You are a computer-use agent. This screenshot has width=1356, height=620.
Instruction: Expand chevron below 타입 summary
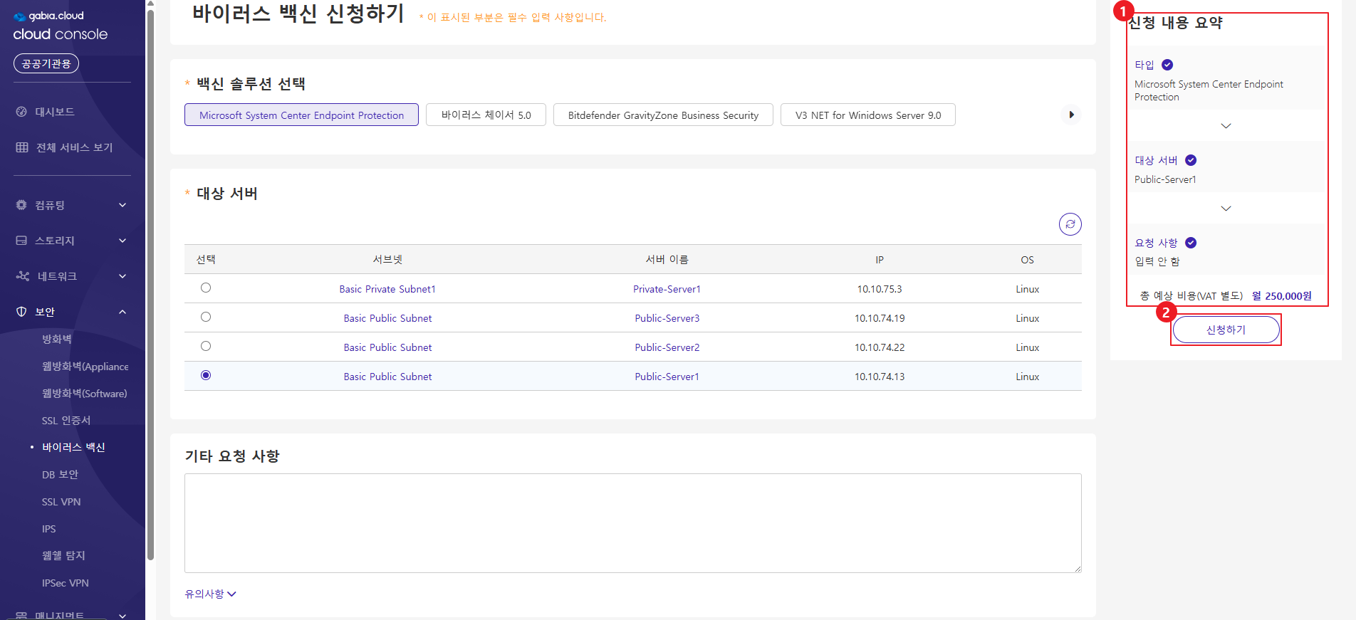(1226, 126)
